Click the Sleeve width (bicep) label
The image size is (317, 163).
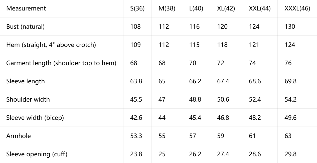tap(35, 118)
